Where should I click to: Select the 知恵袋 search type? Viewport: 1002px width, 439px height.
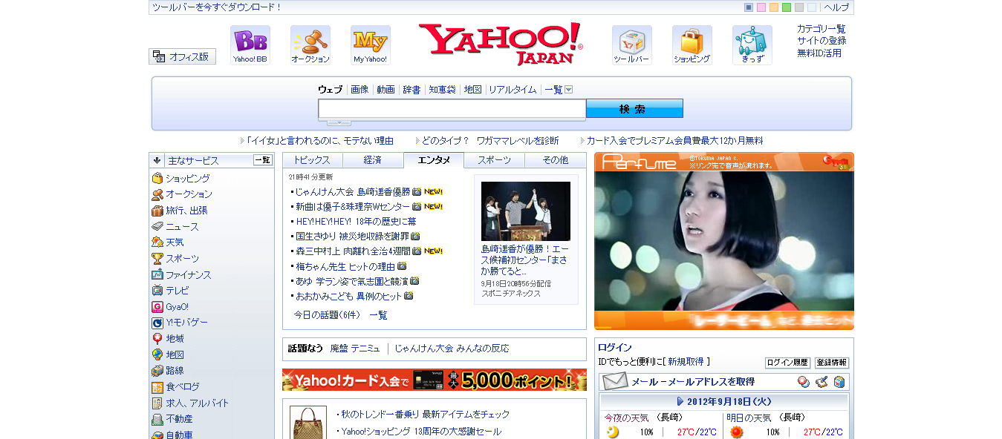pyautogui.click(x=442, y=90)
